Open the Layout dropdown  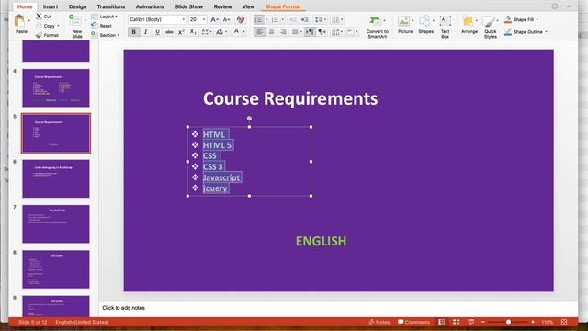pyautogui.click(x=105, y=17)
